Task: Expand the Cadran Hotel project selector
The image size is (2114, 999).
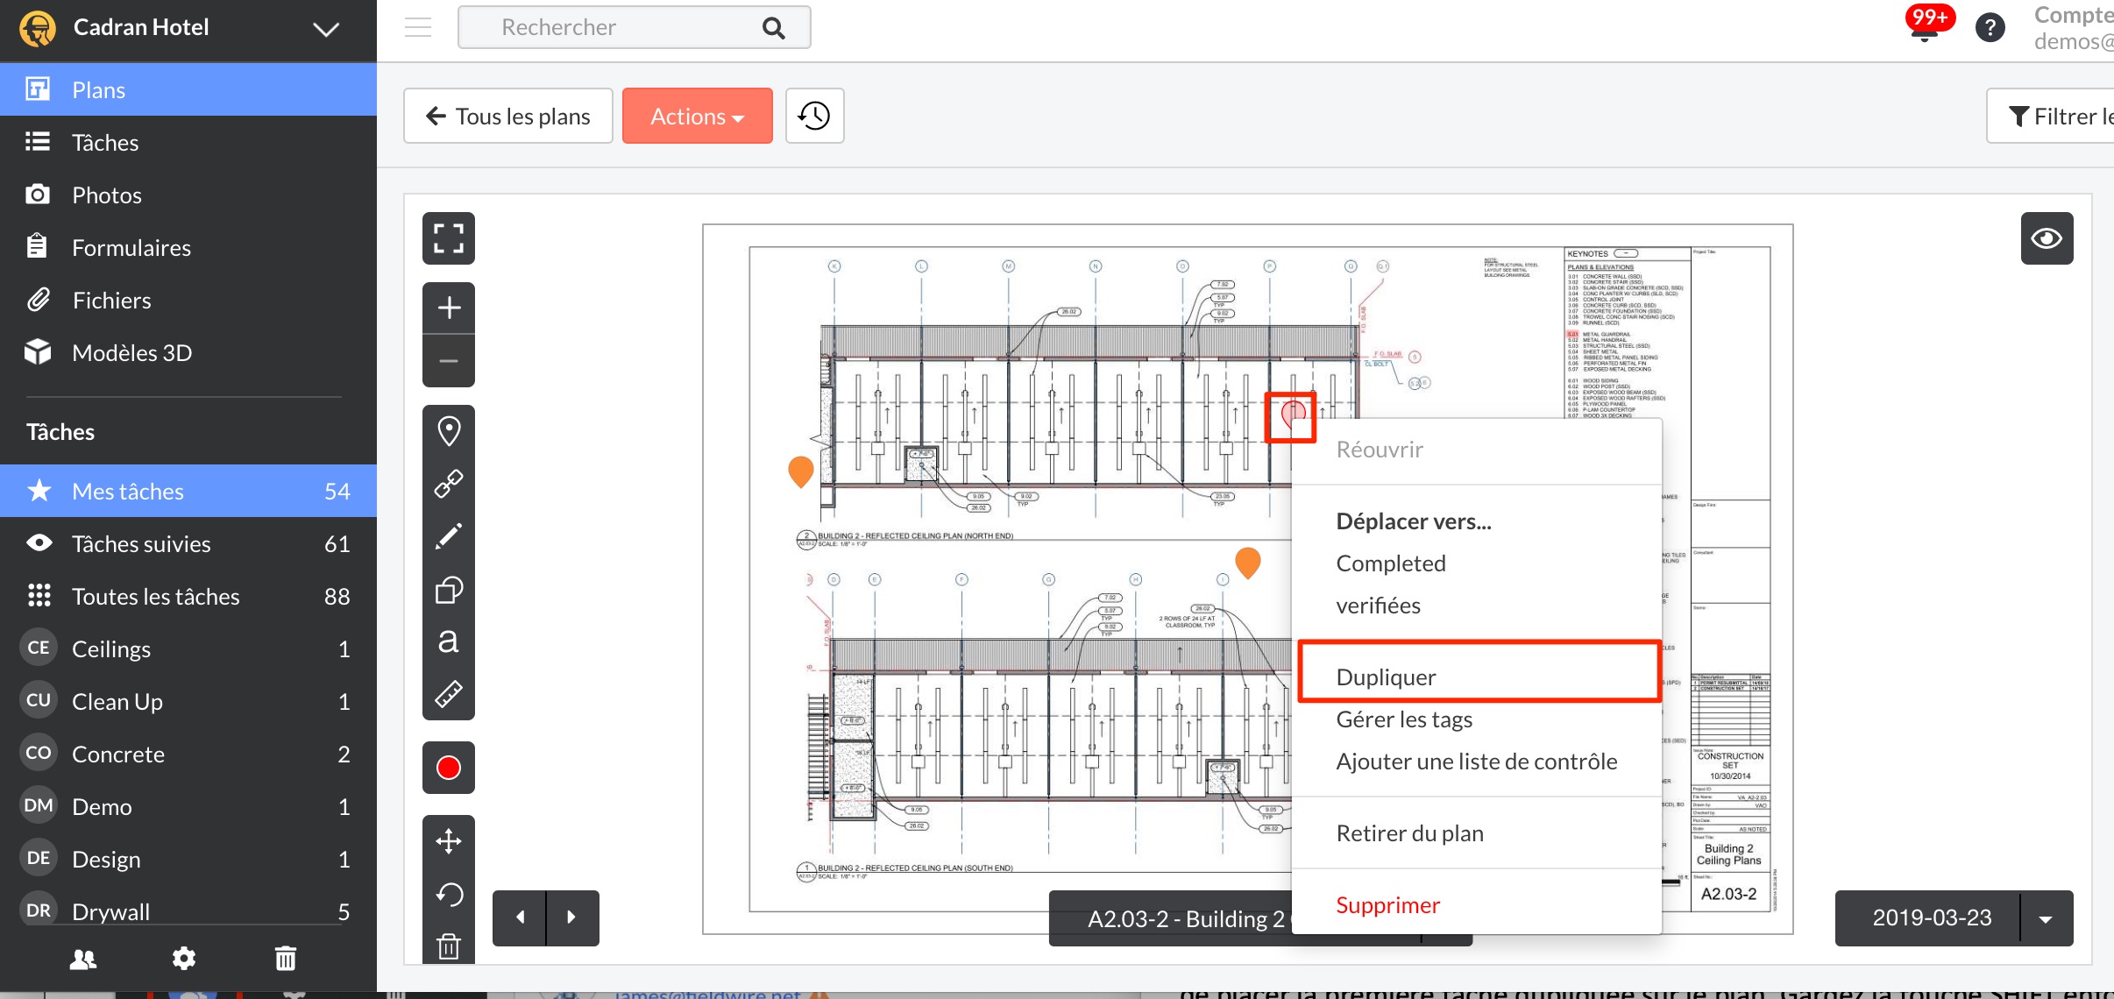Action: pyautogui.click(x=326, y=29)
